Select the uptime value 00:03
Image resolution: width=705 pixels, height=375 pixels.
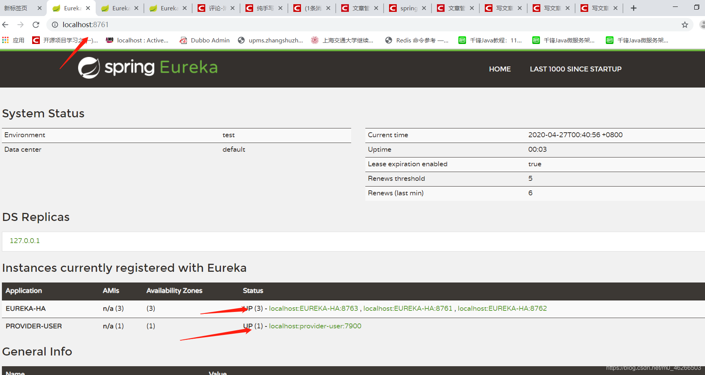pos(538,149)
